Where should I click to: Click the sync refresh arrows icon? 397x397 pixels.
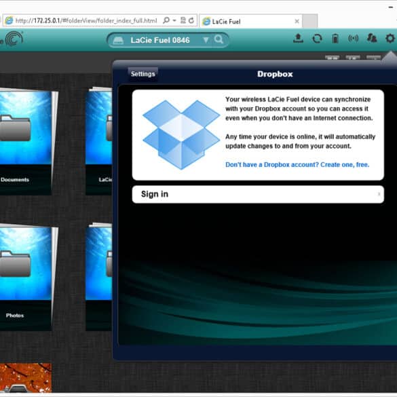click(317, 39)
